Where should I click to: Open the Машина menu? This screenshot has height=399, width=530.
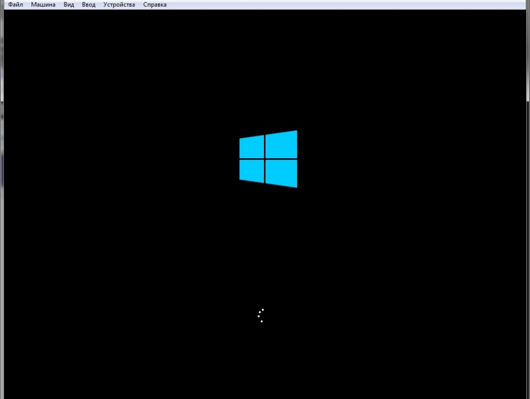coord(43,5)
